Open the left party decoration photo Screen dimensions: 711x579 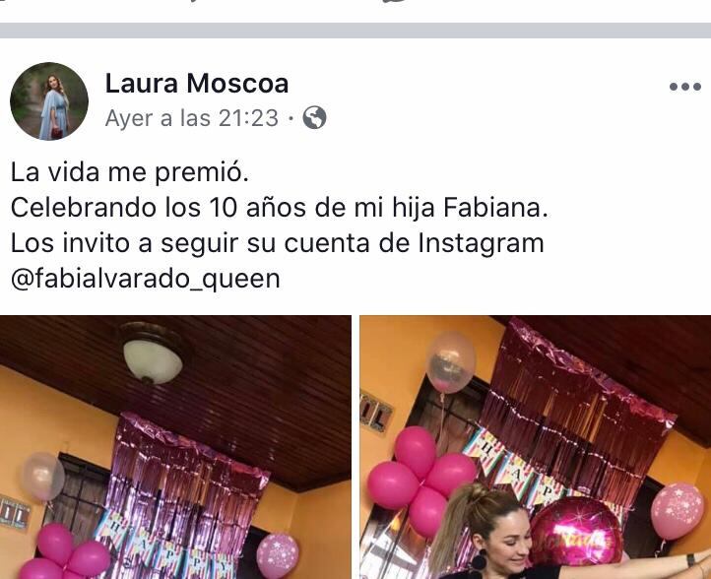(x=175, y=447)
